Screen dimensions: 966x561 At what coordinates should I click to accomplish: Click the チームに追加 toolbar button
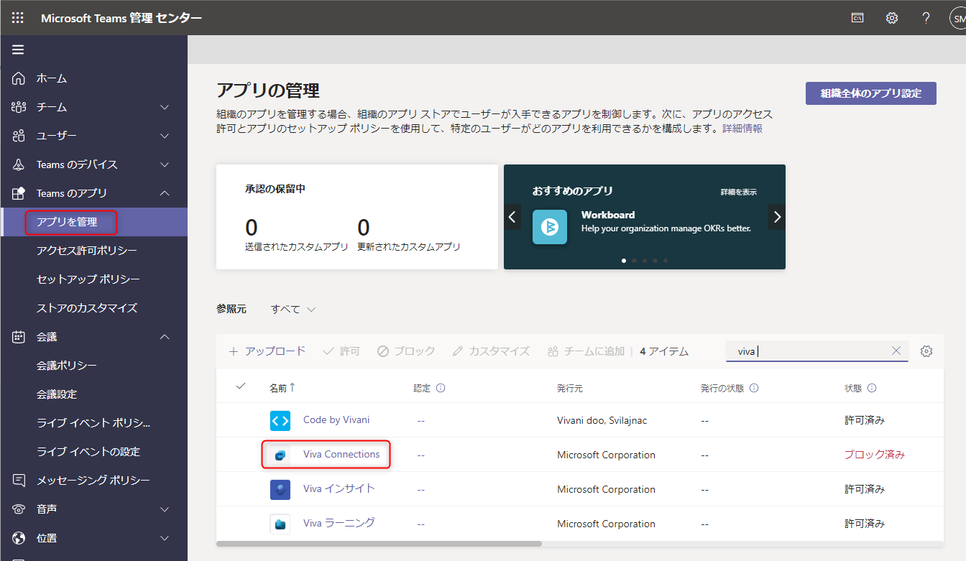pyautogui.click(x=586, y=351)
